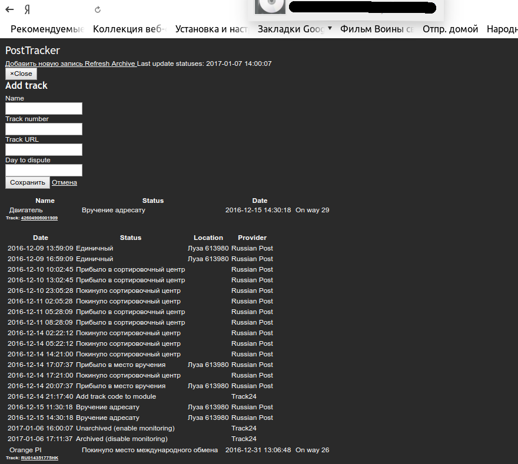Click 'Unarchived (enable monitoring)' status

pyautogui.click(x=125, y=428)
